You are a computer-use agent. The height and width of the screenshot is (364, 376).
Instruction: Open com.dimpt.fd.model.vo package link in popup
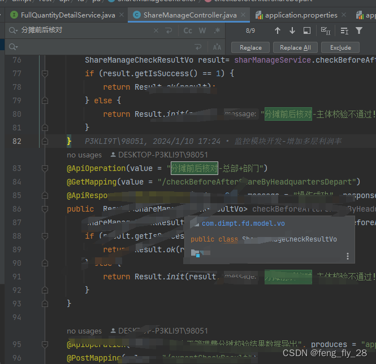point(243,223)
